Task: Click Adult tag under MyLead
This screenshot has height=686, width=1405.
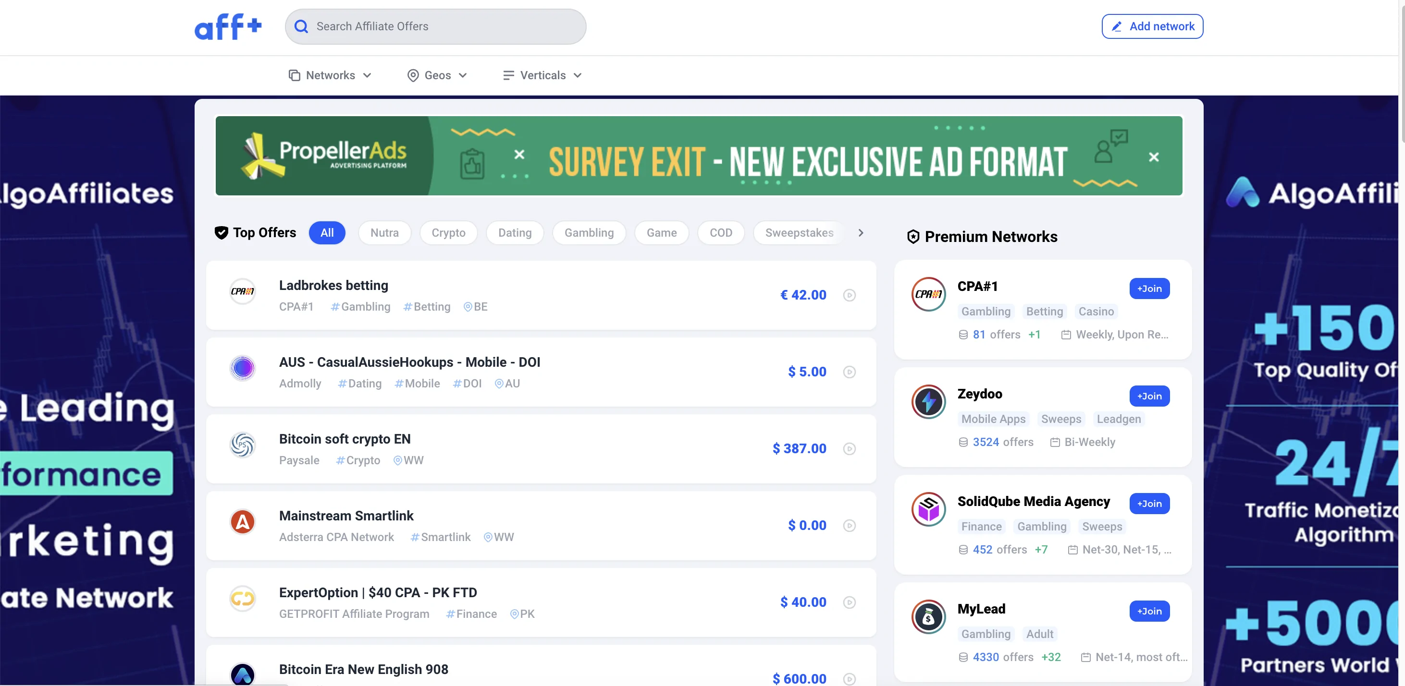Action: [x=1039, y=634]
